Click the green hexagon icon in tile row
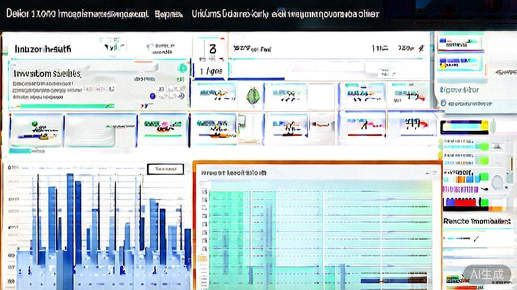Image resolution: width=517 pixels, height=290 pixels. click(x=253, y=96)
